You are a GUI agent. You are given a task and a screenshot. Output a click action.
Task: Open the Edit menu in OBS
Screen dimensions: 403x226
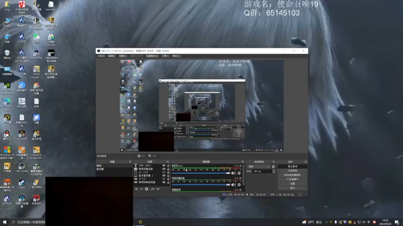(x=112, y=56)
